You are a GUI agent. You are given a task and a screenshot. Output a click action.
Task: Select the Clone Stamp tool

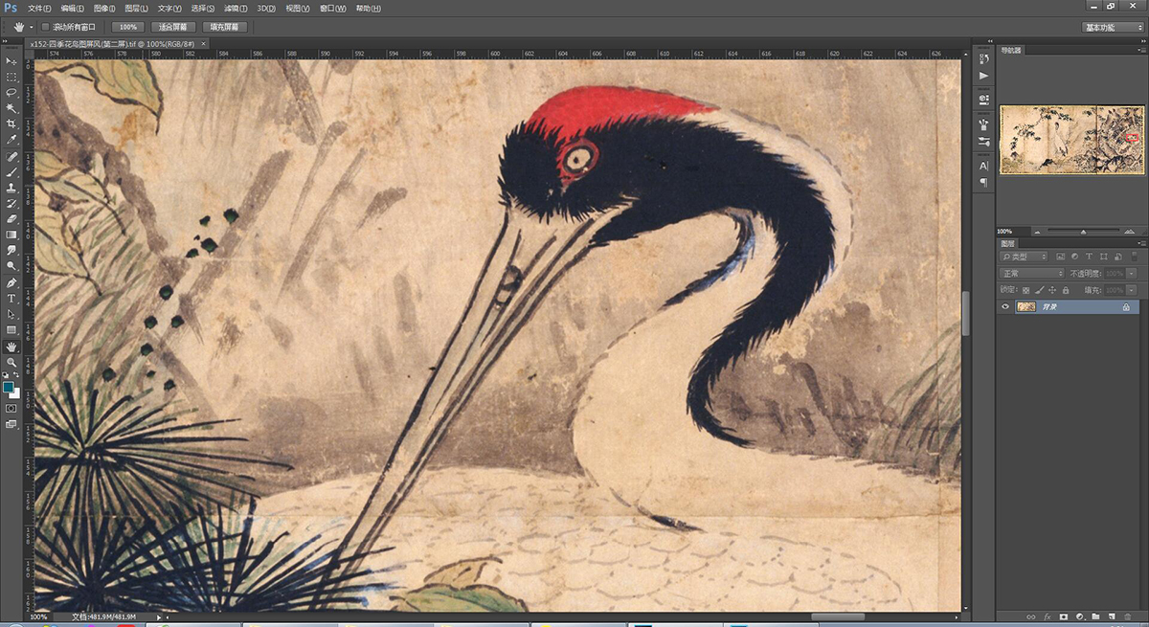pos(11,188)
